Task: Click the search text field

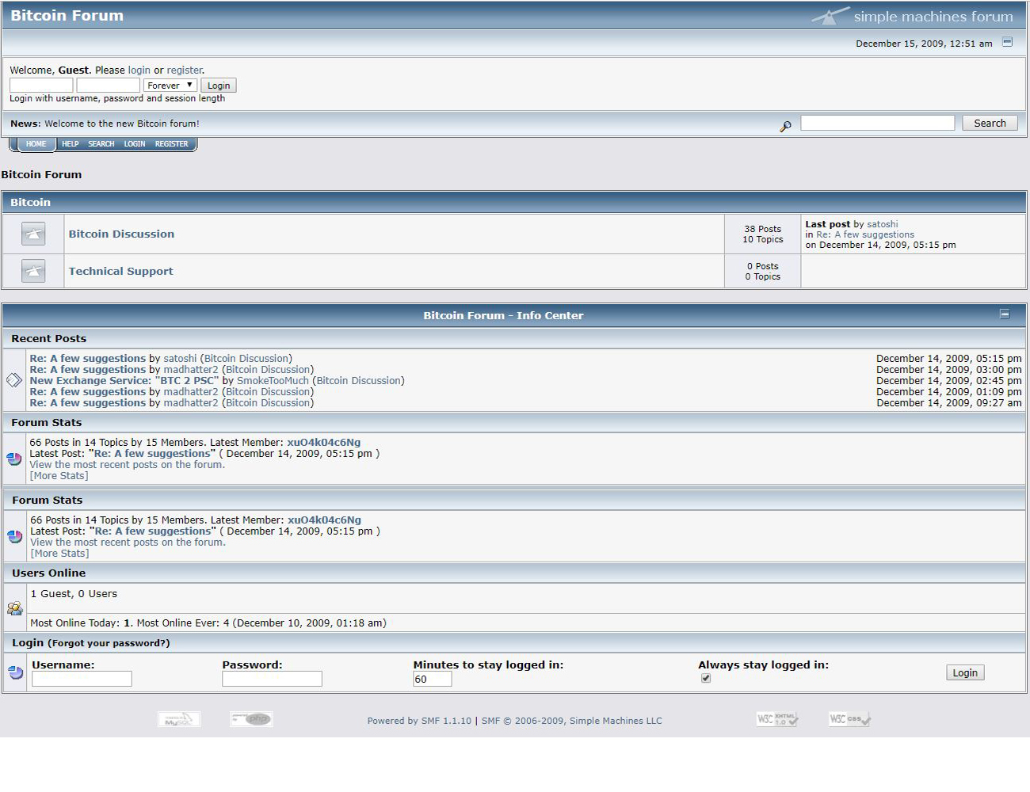Action: [x=878, y=123]
